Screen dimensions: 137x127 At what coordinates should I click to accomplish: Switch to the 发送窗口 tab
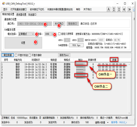32,14
